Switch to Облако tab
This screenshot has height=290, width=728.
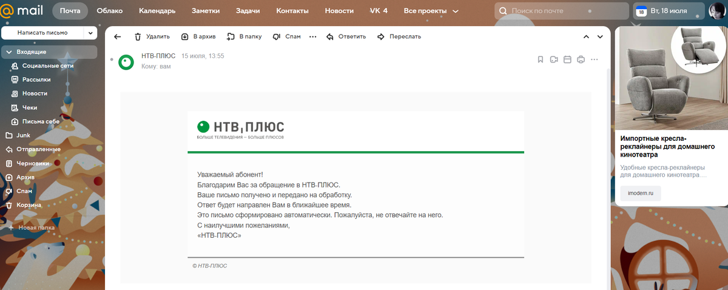click(x=109, y=11)
